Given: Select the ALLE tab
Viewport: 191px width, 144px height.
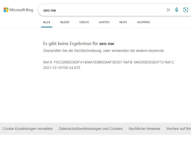Looking at the screenshot, I should (47, 22).
